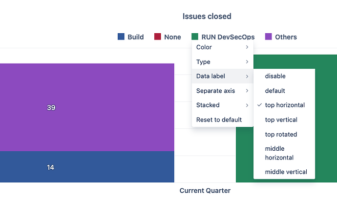Viewport: 337px width, 200px height.
Task: Open the Separate axis submenu
Action: tap(222, 91)
